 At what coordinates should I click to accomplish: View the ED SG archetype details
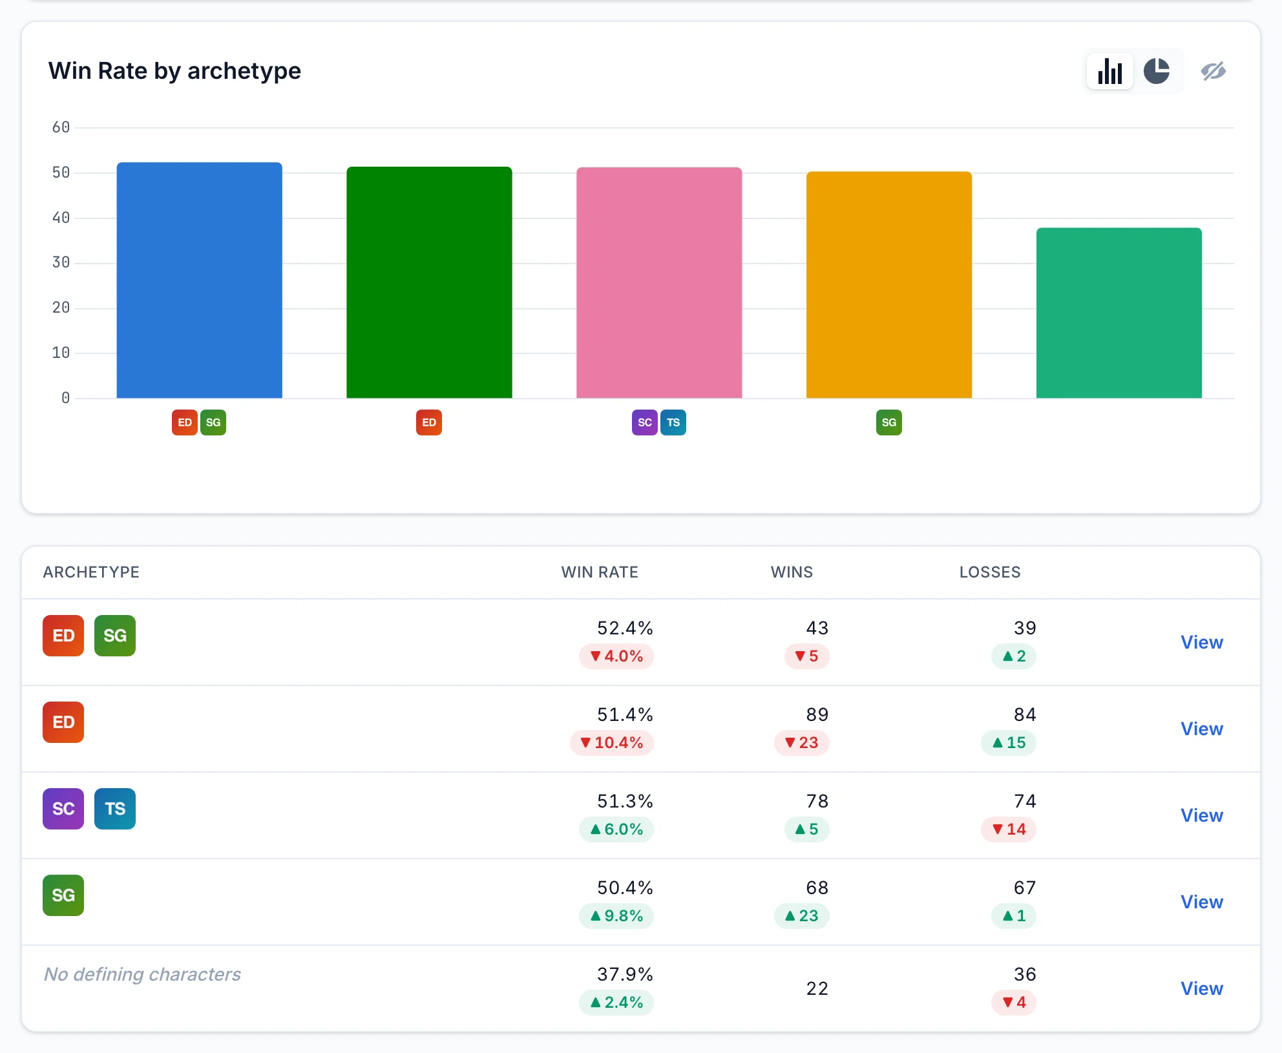click(1202, 642)
